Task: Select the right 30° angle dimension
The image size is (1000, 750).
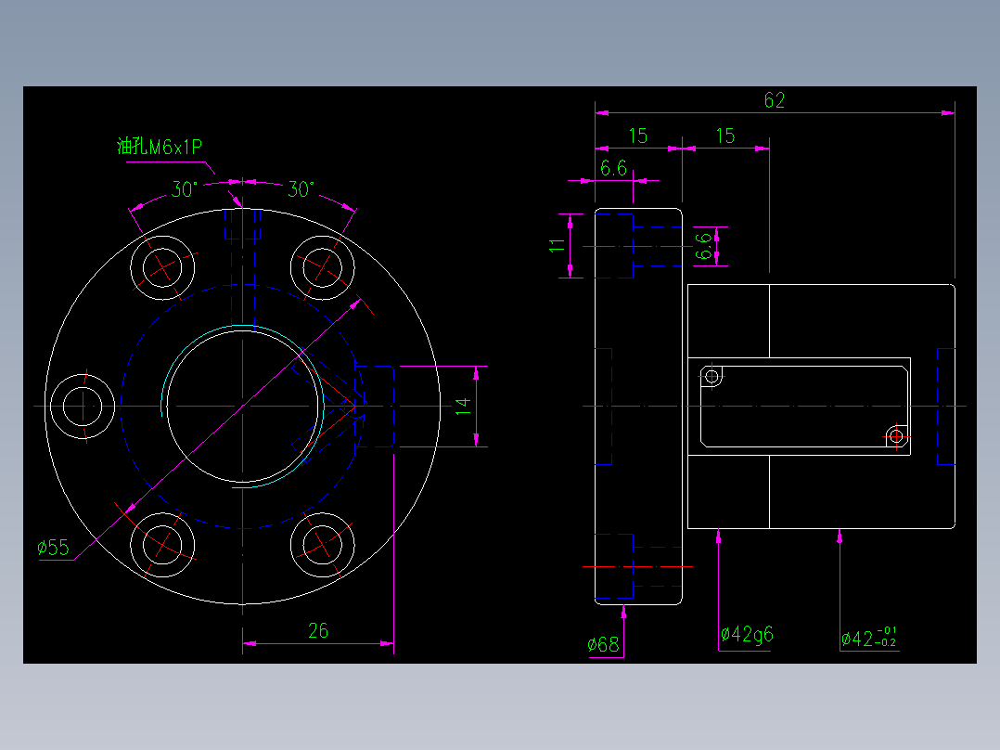Action: pos(301,189)
